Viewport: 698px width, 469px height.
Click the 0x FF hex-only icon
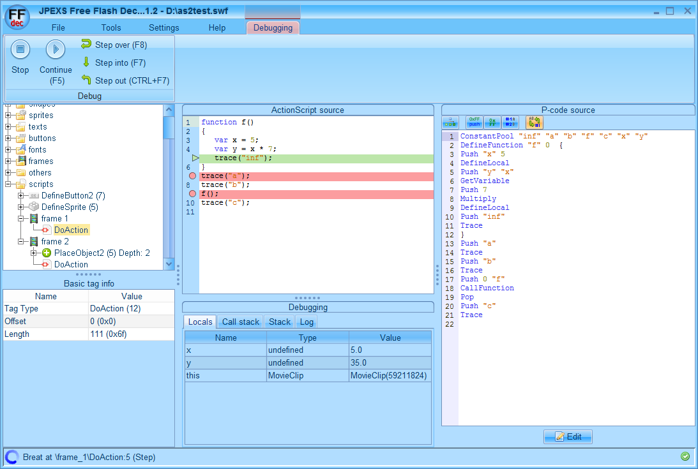pos(492,122)
